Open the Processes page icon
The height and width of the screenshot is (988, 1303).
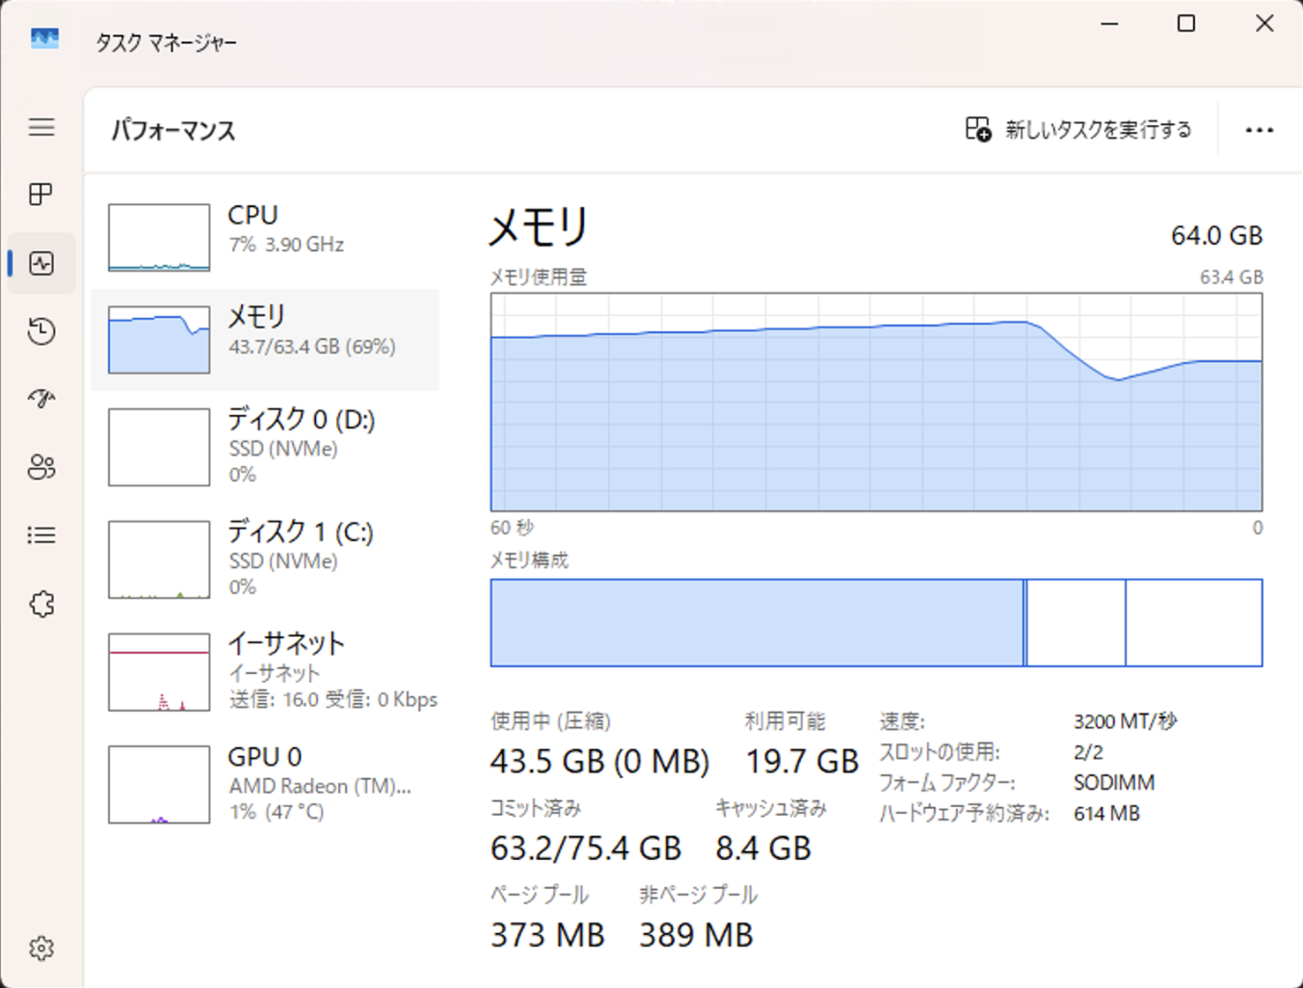(41, 195)
